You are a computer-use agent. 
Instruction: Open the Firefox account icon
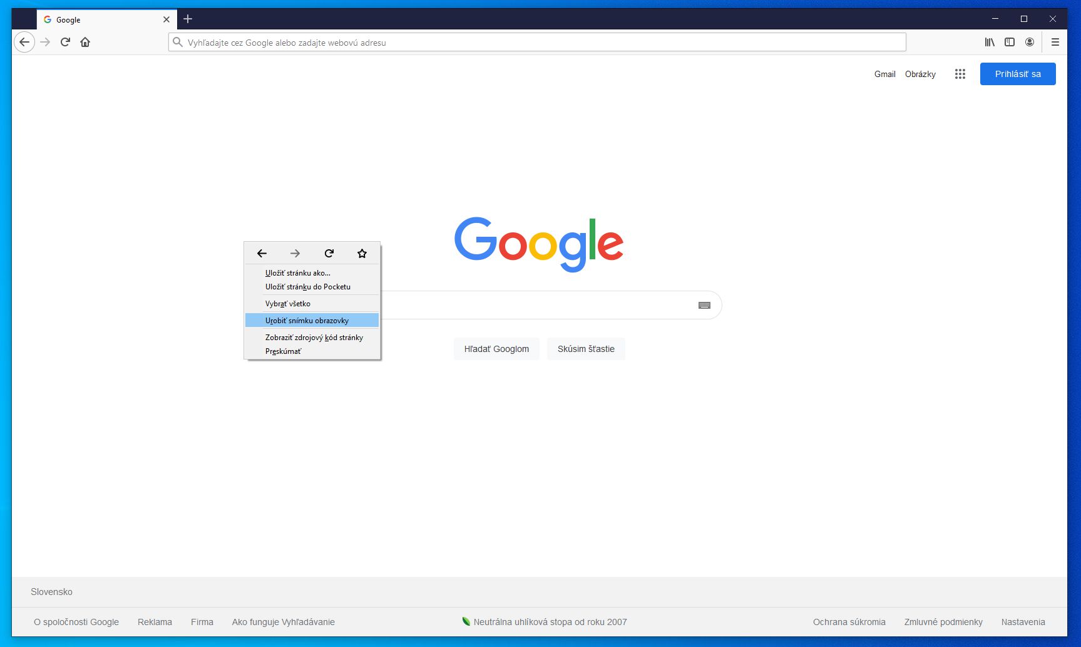pyautogui.click(x=1030, y=42)
